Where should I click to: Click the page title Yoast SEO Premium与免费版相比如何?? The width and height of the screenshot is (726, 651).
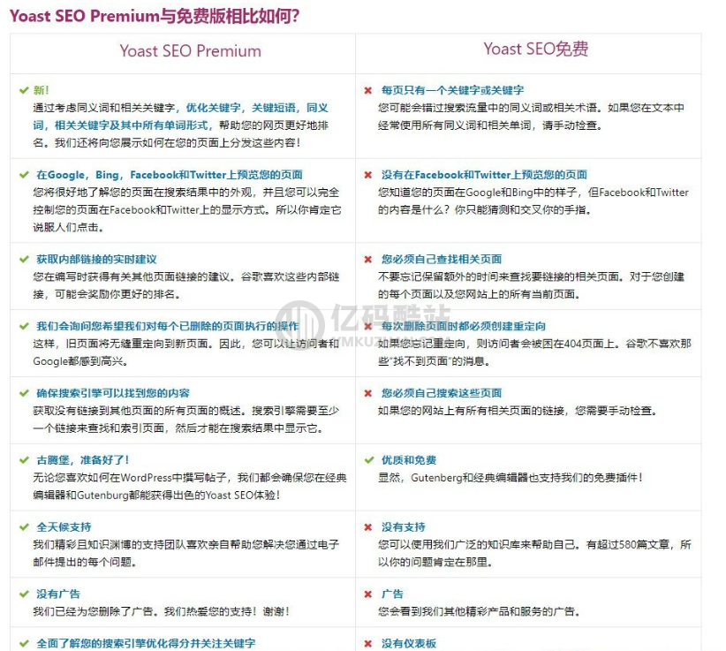click(155, 16)
